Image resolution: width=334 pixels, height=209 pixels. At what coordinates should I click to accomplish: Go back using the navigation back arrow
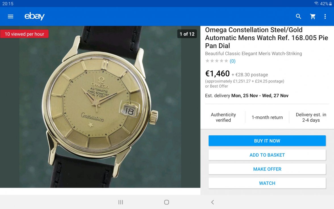[x=212, y=202]
